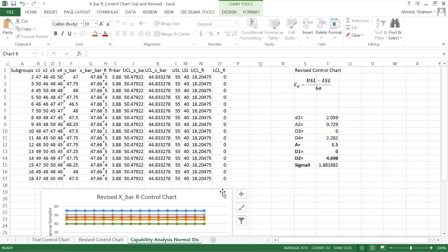Switch to INSERT ribbon tab
This screenshot has width=448, height=252.
[50, 12]
